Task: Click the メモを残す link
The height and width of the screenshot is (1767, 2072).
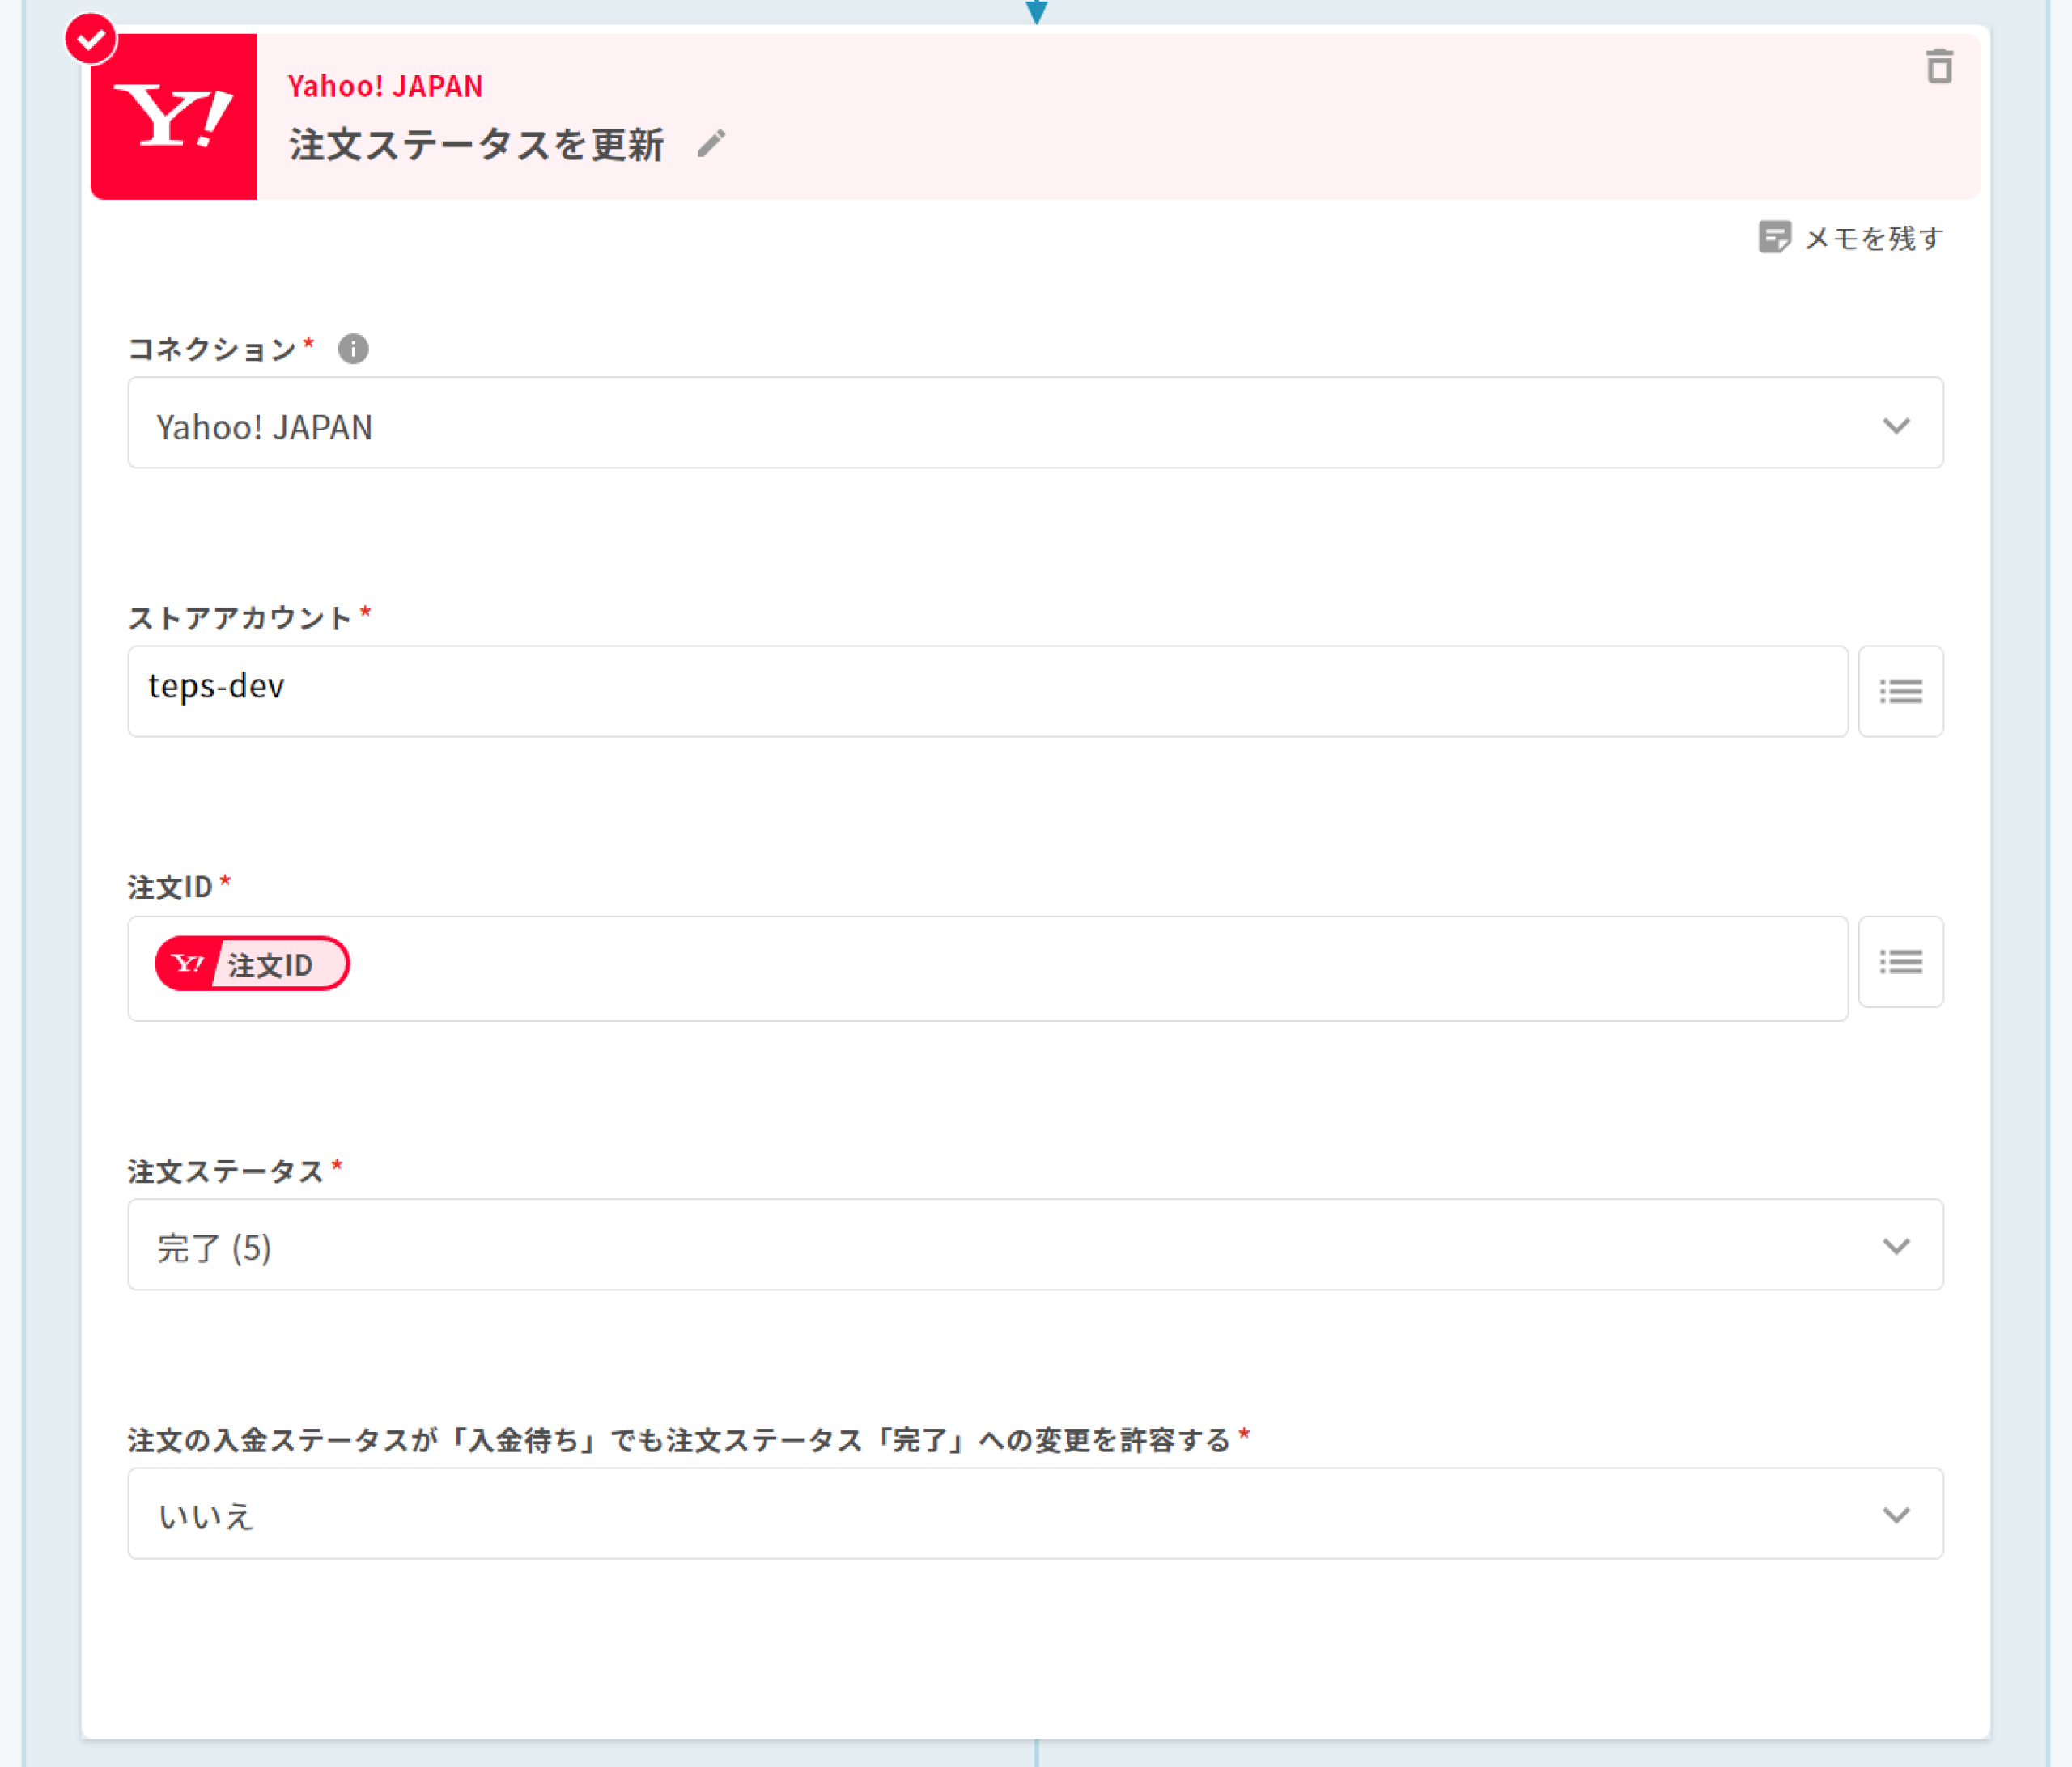Action: pyautogui.click(x=1873, y=239)
